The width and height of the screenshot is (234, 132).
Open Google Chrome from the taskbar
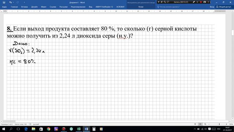point(49,129)
